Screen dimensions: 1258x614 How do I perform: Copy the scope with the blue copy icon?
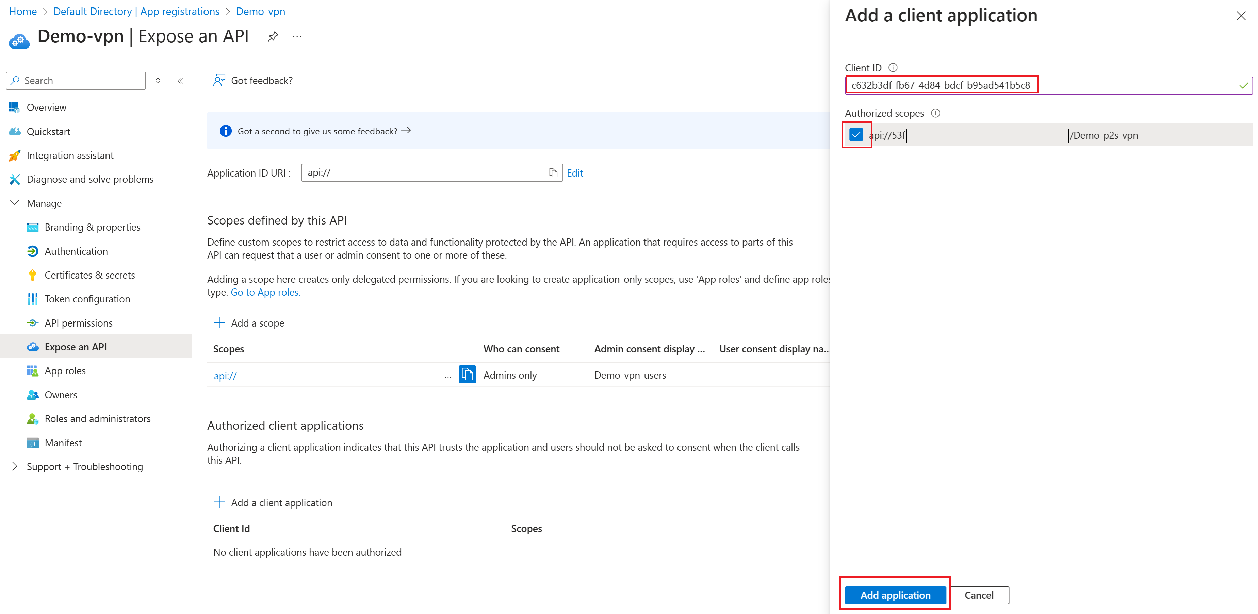pyautogui.click(x=467, y=375)
